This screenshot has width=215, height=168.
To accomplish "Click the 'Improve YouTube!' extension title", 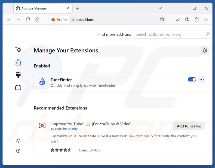I will click(91, 124).
